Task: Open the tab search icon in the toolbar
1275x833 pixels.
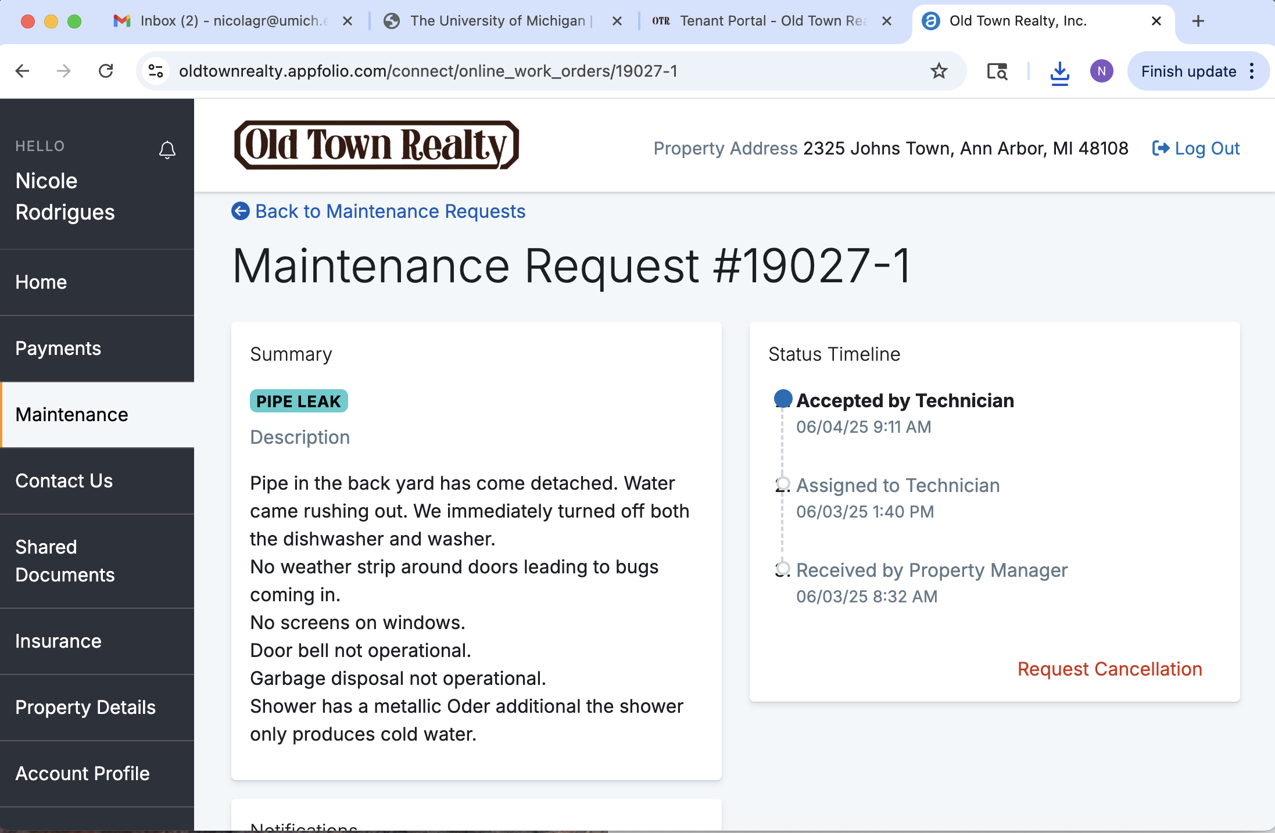Action: tap(997, 71)
